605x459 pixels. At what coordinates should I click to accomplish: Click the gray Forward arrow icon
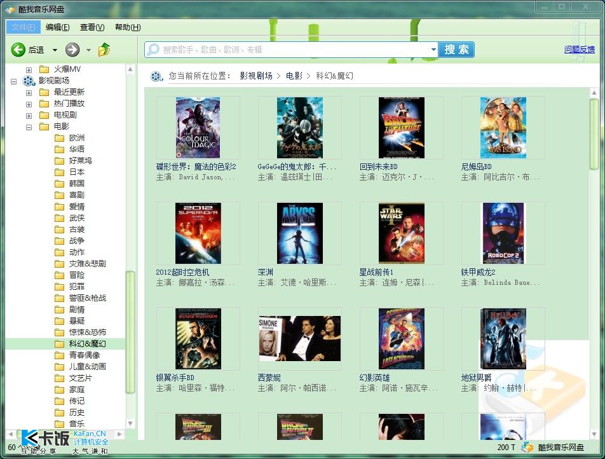72,50
